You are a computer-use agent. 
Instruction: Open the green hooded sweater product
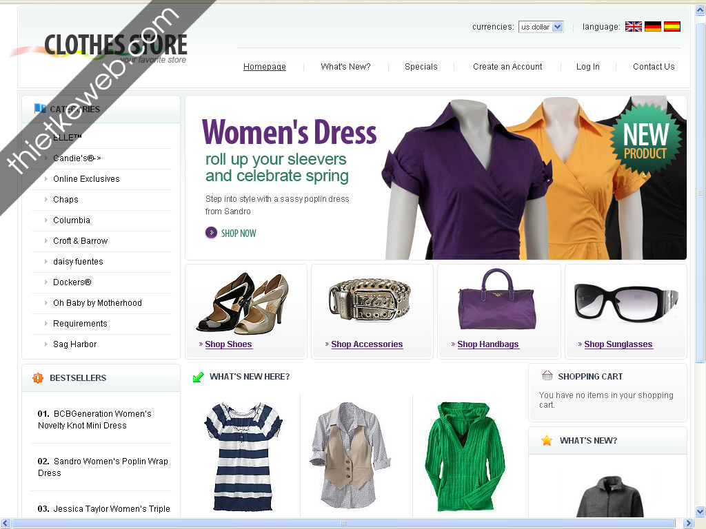point(465,457)
